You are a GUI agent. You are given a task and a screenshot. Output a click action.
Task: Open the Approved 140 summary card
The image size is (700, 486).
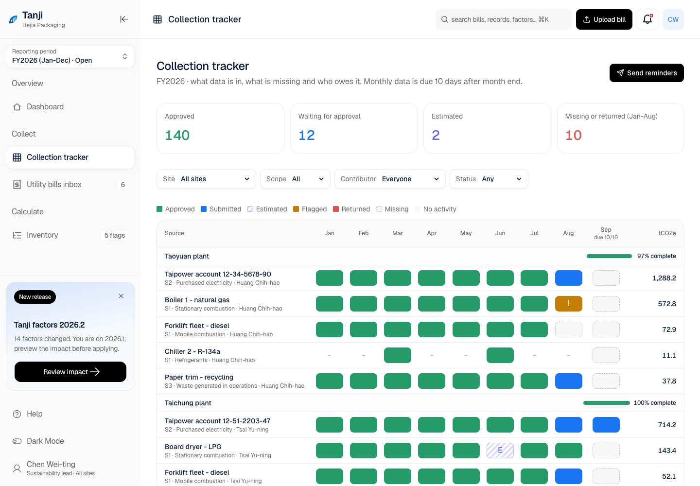coord(220,128)
